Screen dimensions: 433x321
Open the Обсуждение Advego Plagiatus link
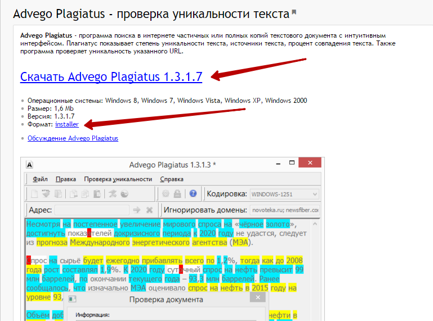73,138
